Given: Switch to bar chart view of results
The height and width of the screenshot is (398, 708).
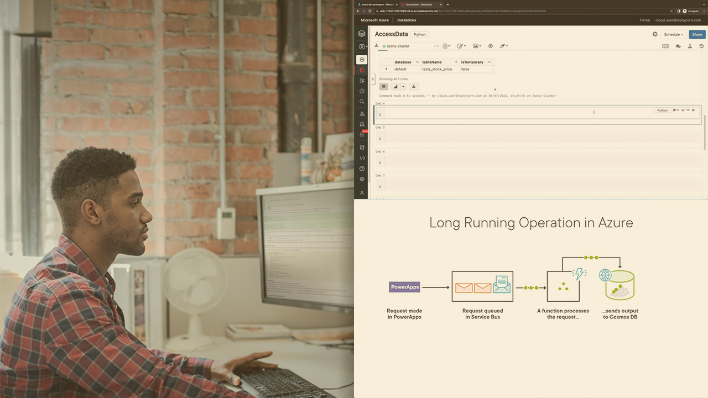Looking at the screenshot, I should tap(395, 87).
